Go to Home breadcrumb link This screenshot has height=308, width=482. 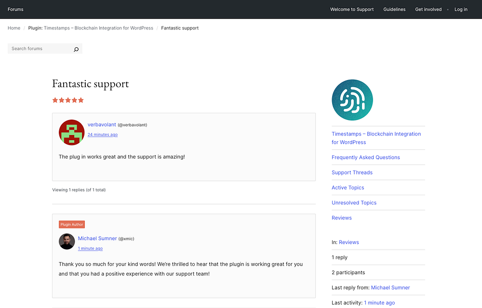click(x=14, y=28)
